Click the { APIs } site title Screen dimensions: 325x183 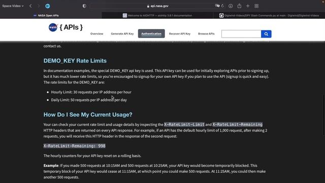(71, 27)
